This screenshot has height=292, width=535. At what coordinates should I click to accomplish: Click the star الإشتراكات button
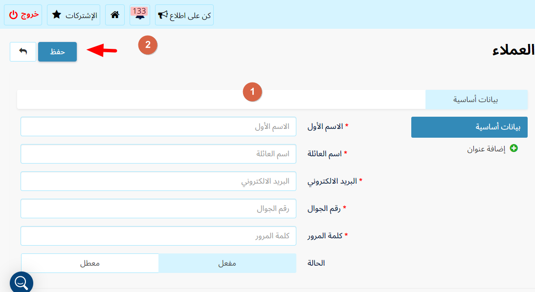(74, 15)
